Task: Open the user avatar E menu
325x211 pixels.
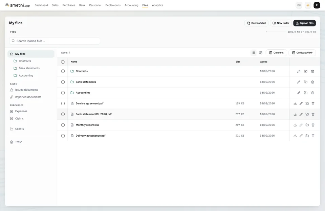Action: pyautogui.click(x=317, y=5)
